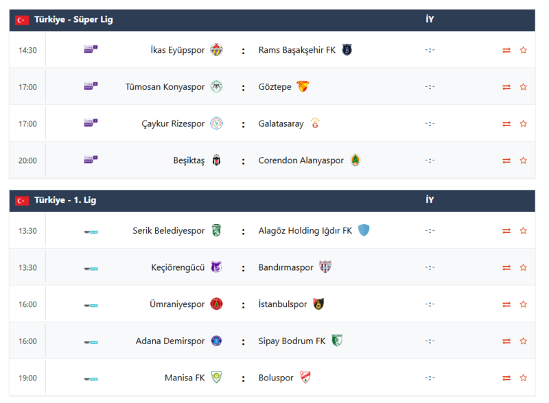This screenshot has width=549, height=403.
Task: Click the compare arrows for Keçiörengücü match
Action: point(506,268)
